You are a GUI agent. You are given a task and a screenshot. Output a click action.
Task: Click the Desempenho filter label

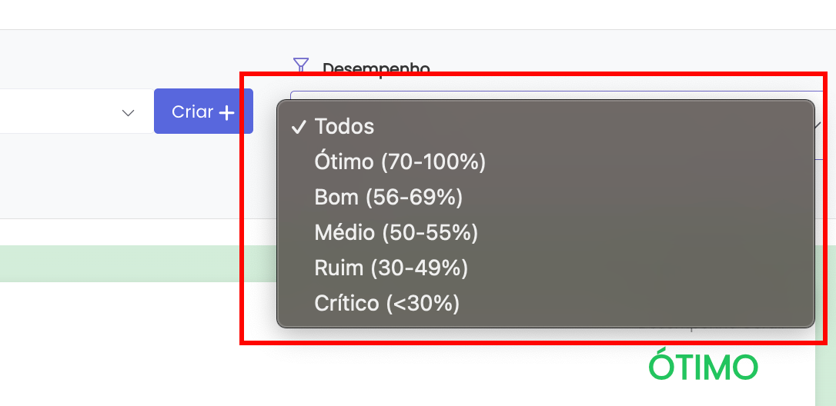pyautogui.click(x=376, y=68)
